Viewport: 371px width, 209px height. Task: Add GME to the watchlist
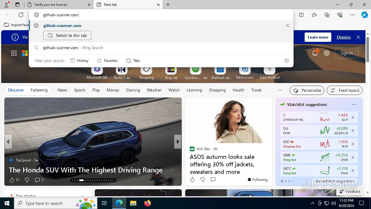pos(353,157)
